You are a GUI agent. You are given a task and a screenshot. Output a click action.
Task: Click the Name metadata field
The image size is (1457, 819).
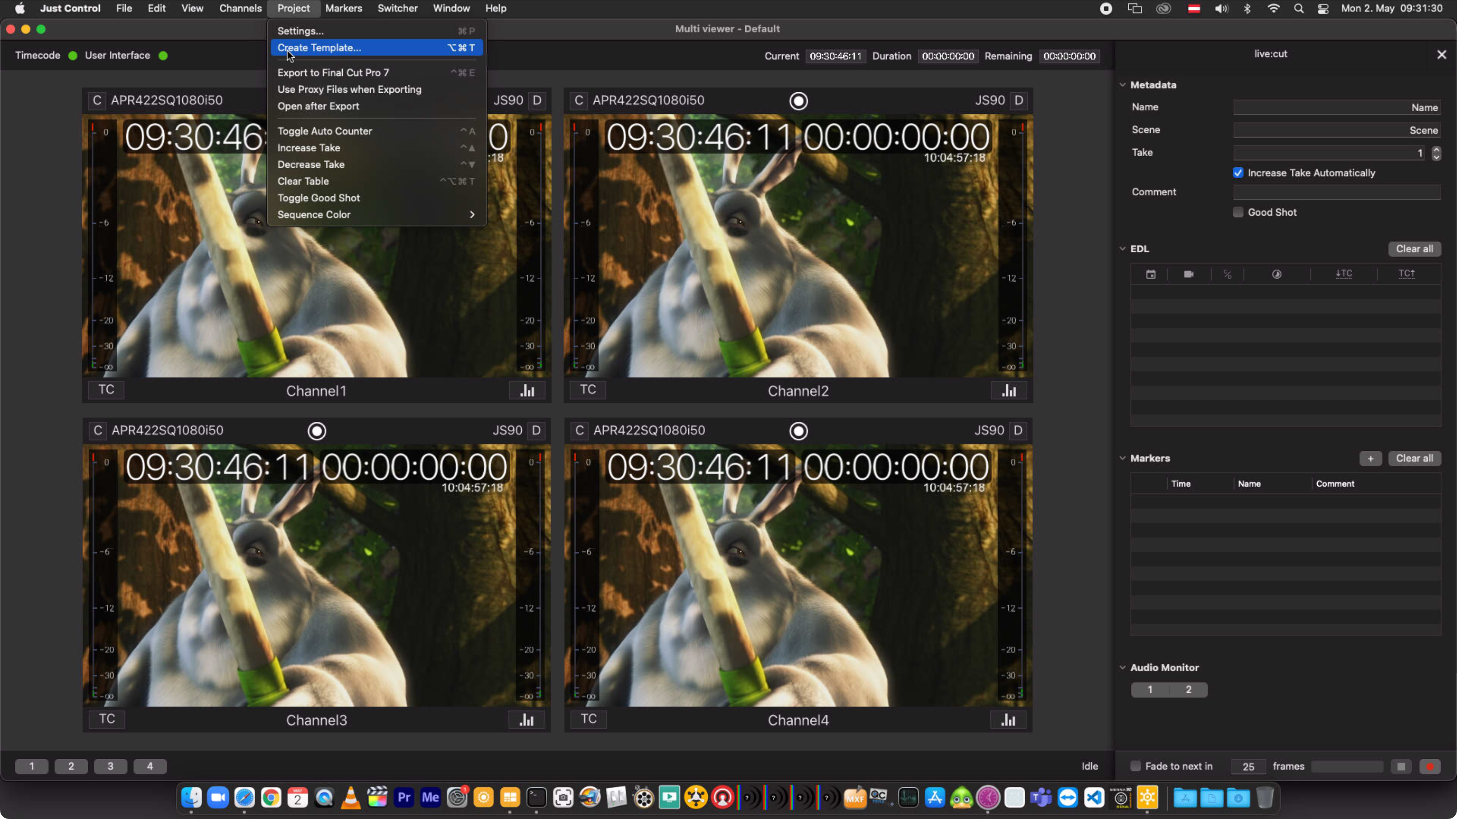[x=1337, y=108]
